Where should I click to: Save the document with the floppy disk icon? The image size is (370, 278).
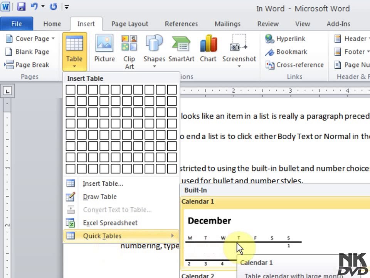coord(21,7)
